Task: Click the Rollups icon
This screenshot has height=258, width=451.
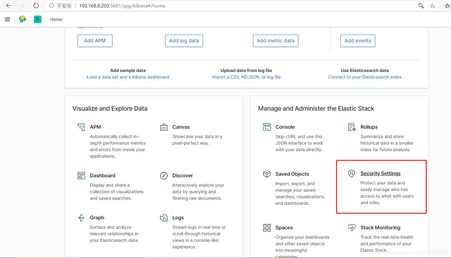Action: [x=352, y=127]
